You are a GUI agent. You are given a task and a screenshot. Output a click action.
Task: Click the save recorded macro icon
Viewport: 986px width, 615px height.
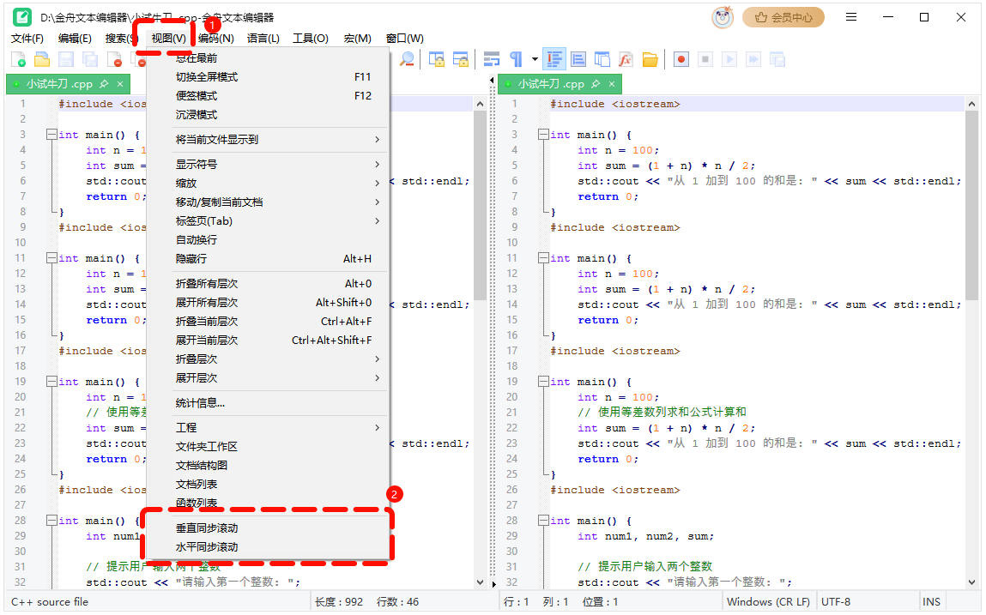click(777, 60)
